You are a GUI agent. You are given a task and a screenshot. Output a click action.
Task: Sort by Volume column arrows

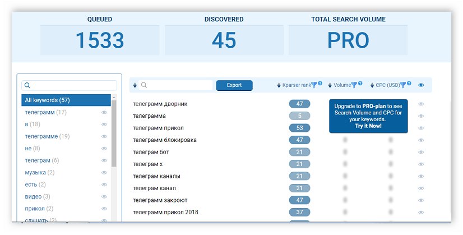(330, 85)
